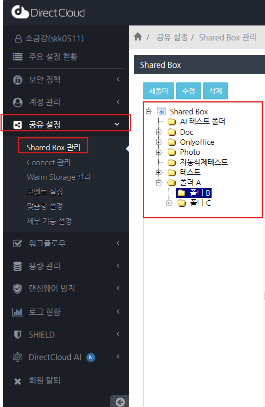Open Warm Storage 관리 submenu item
This screenshot has width=265, height=407.
tap(59, 177)
